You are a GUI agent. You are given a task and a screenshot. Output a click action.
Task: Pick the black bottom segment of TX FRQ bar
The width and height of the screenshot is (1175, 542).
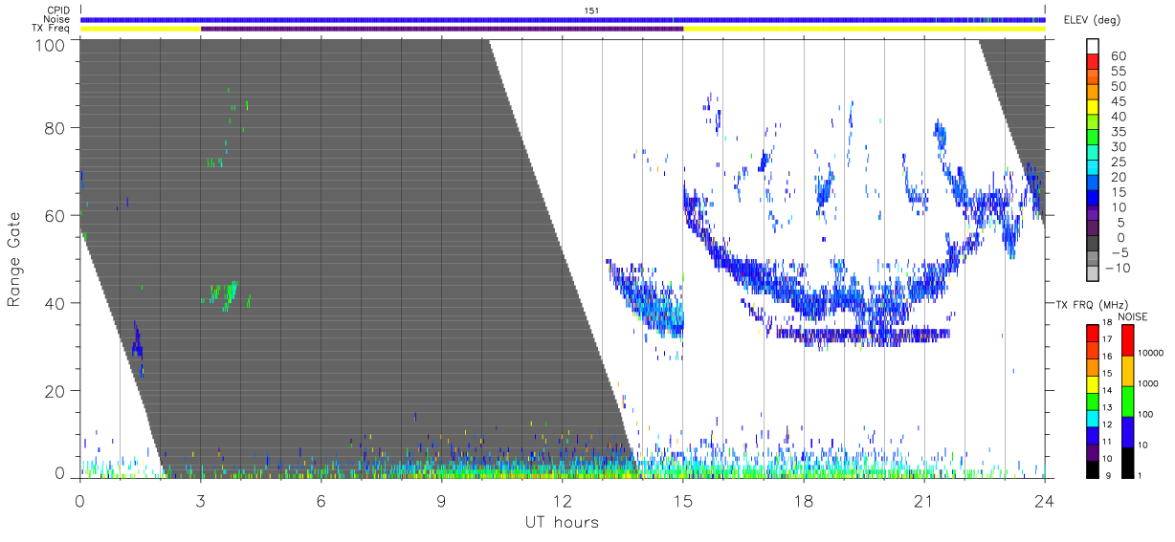pos(1093,468)
